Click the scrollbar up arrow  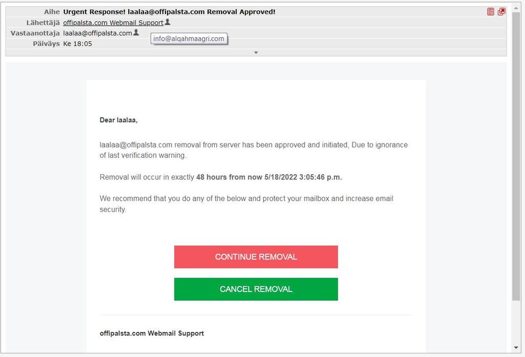516,7
